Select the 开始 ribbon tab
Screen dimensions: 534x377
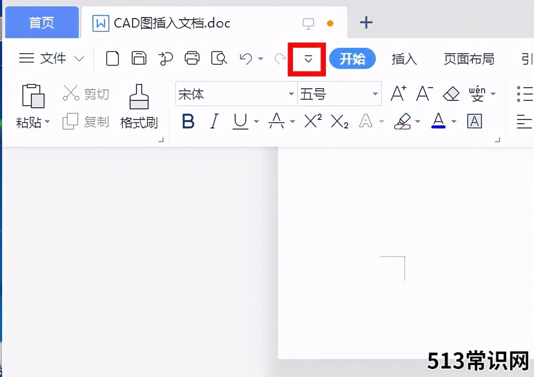pyautogui.click(x=352, y=58)
